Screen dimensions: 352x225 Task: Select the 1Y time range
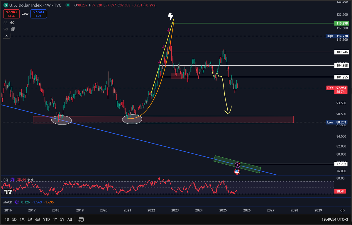(55, 219)
